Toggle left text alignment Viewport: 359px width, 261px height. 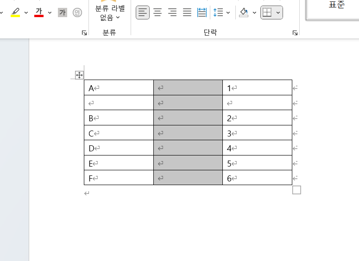pyautogui.click(x=143, y=12)
